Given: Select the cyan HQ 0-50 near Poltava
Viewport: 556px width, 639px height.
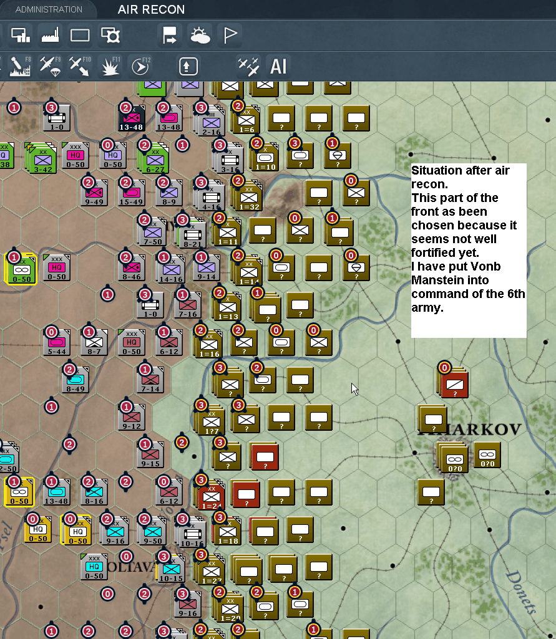Looking at the screenshot, I should [95, 567].
